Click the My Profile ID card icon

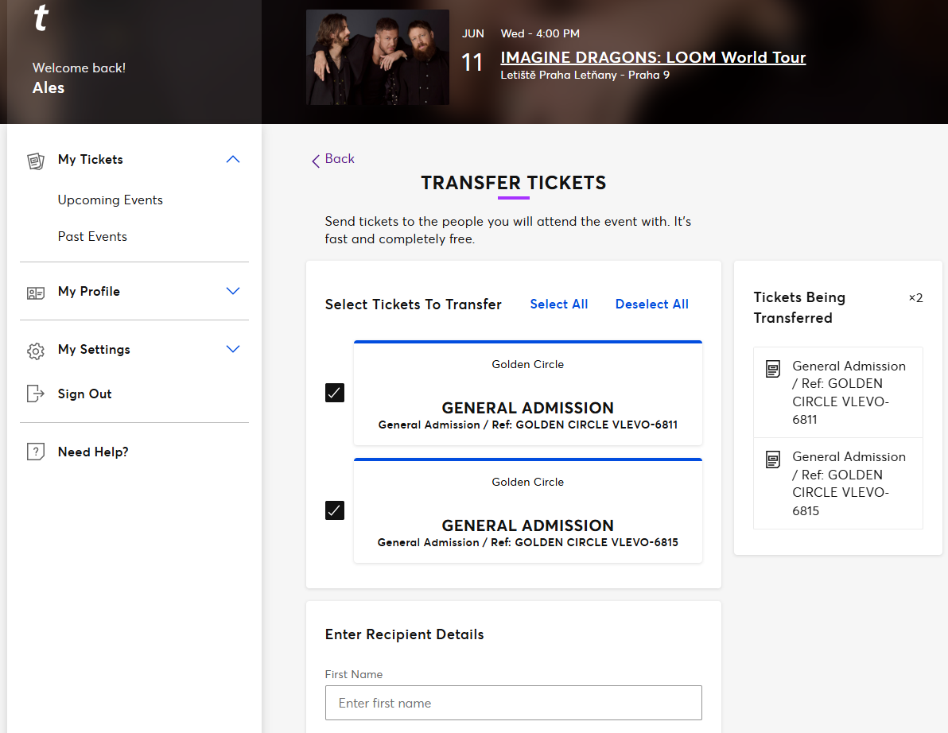pos(36,293)
